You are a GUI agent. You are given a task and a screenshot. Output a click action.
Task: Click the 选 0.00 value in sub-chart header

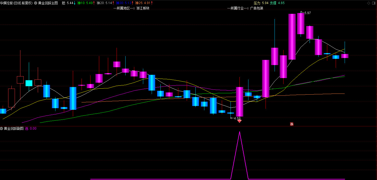point(31,128)
